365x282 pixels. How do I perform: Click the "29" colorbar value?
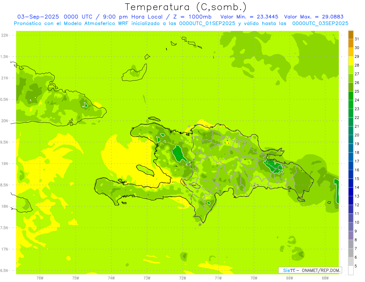(x=357, y=56)
